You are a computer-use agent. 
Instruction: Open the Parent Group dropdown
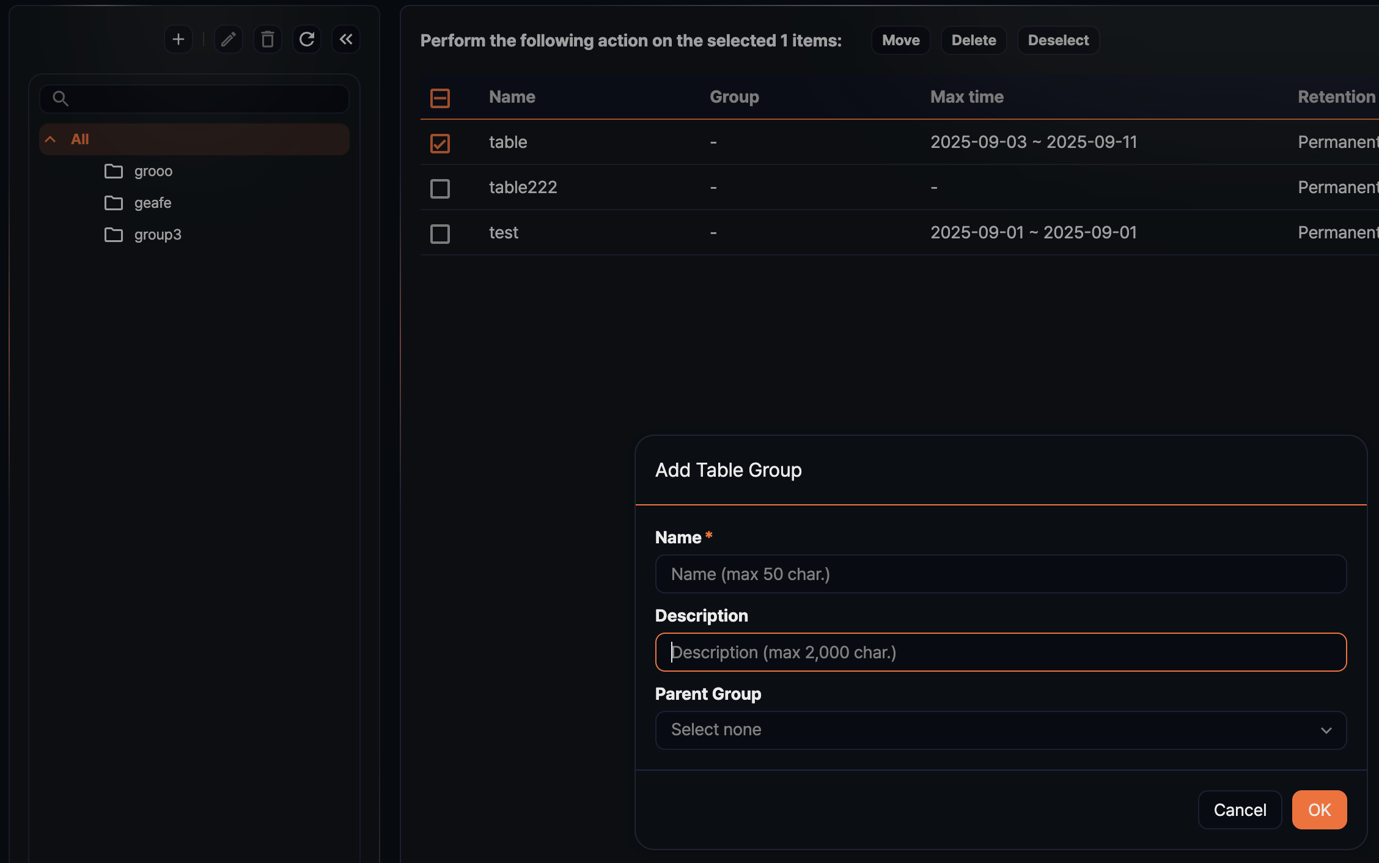point(1001,730)
